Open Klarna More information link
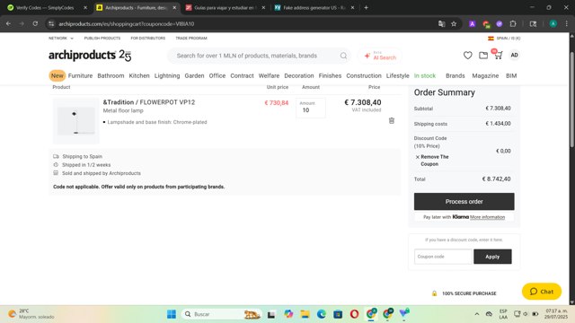Image resolution: width=575 pixels, height=323 pixels. click(487, 217)
